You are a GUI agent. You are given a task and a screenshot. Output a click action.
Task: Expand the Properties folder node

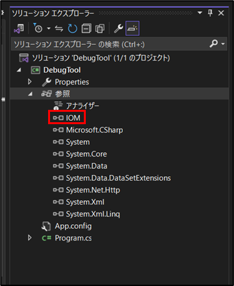click(30, 82)
